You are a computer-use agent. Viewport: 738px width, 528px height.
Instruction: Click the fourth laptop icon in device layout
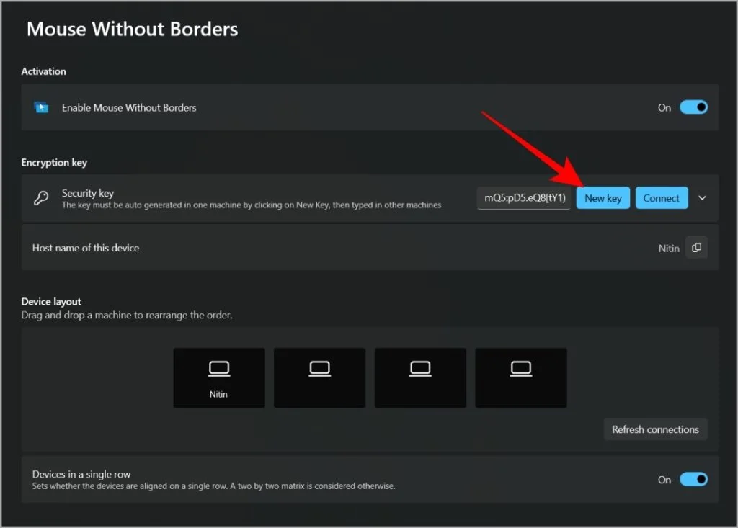(x=521, y=369)
